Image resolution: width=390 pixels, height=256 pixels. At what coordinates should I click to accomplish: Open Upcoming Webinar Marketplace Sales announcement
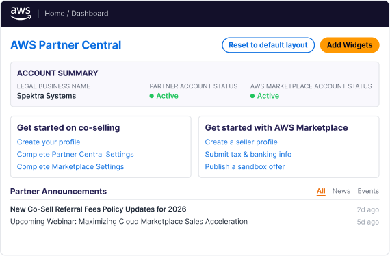[129, 221]
